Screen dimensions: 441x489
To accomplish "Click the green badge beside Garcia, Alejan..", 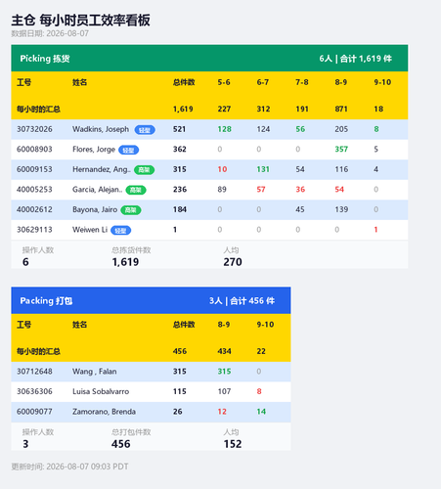I will click(136, 190).
